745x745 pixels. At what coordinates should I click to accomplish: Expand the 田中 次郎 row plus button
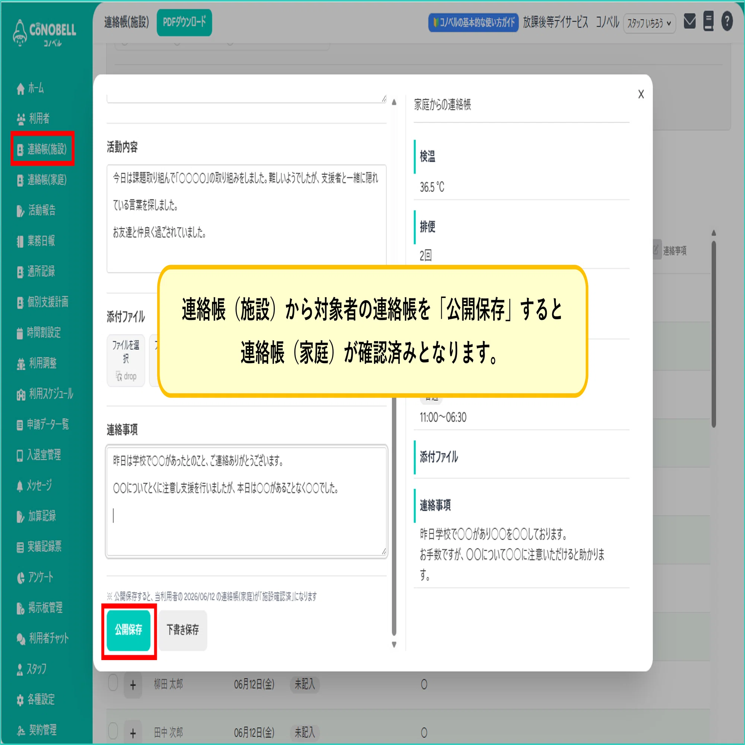pyautogui.click(x=133, y=733)
